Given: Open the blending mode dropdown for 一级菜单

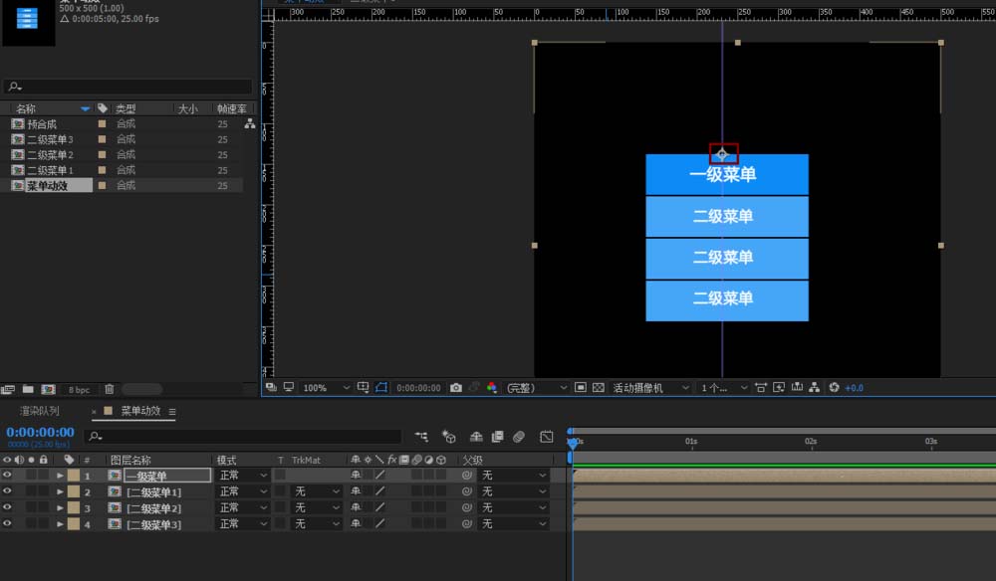Looking at the screenshot, I should [243, 476].
